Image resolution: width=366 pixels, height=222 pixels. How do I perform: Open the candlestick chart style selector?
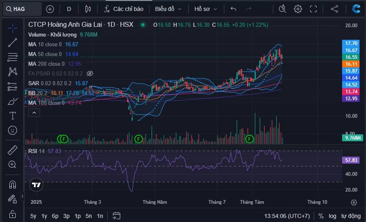88,9
